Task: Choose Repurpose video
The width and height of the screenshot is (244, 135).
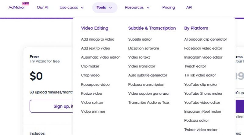Action: 95,85
